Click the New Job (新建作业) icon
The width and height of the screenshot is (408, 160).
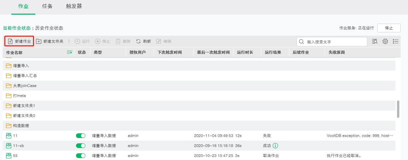coord(10,41)
